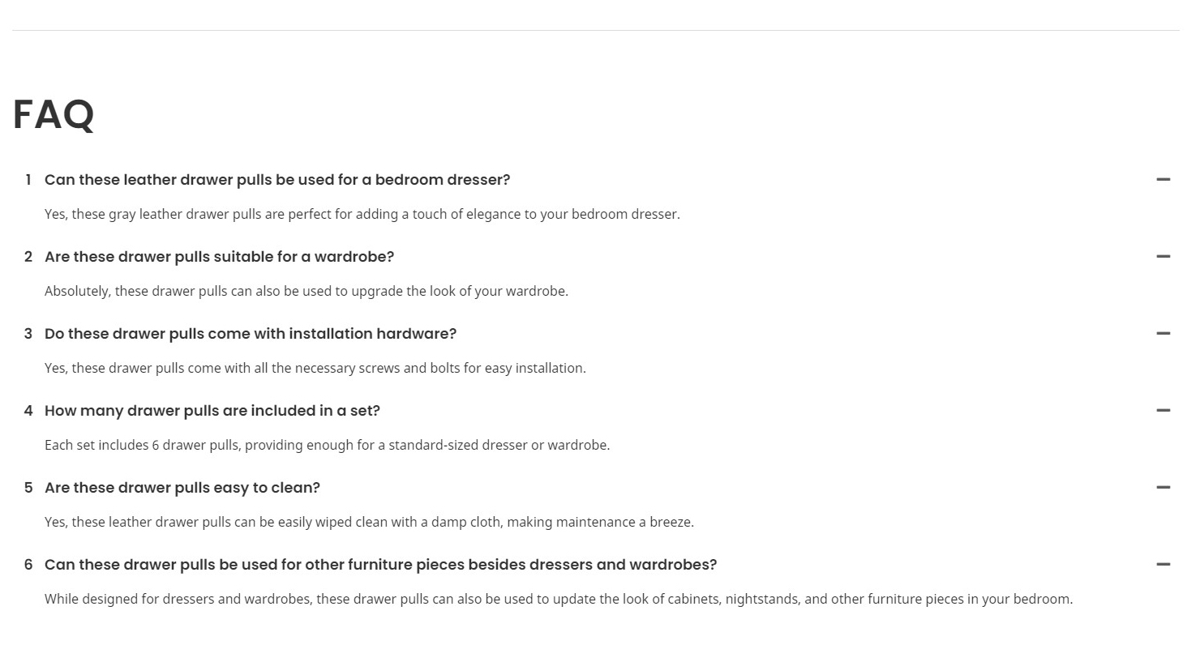Click number 6 beside other furniture question
1200x662 pixels.
tap(28, 565)
